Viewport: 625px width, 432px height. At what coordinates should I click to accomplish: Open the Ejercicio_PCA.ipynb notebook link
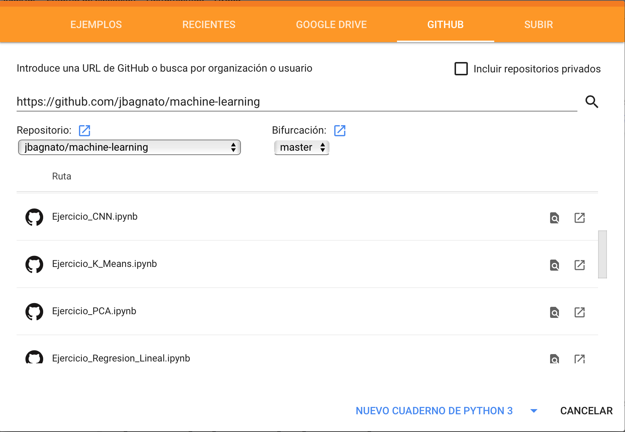(94, 311)
